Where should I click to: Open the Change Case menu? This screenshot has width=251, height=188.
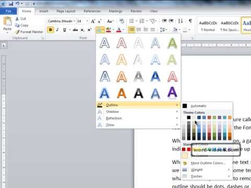coord(110,21)
